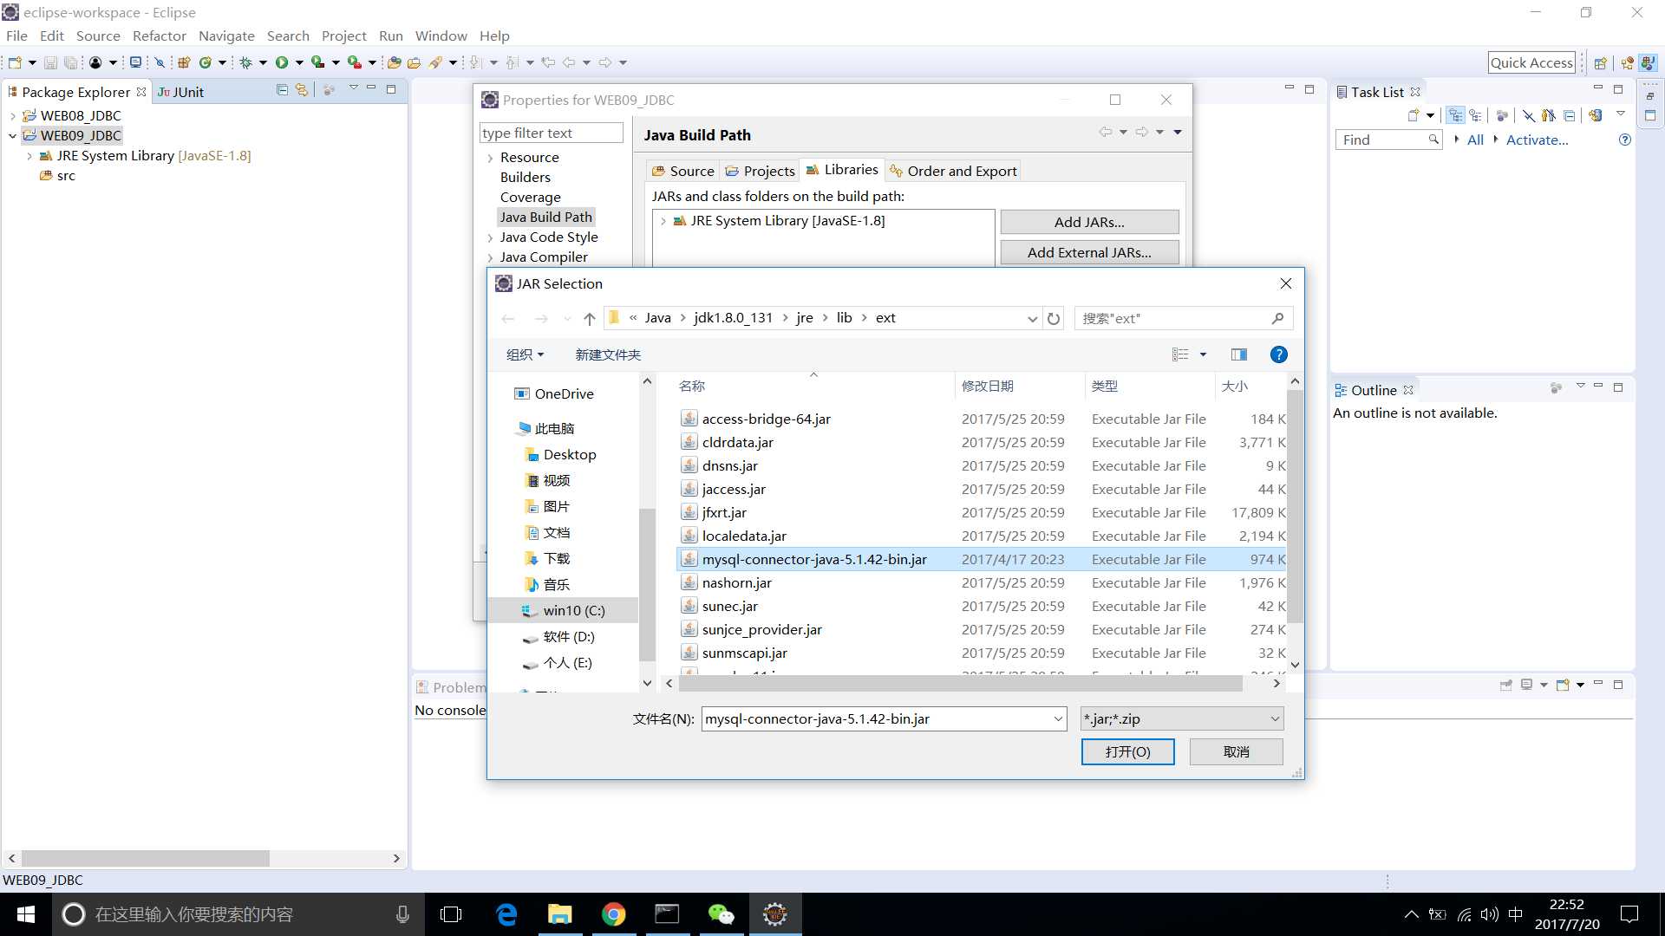Click the Add JARs... button
This screenshot has width=1665, height=936.
click(x=1089, y=222)
